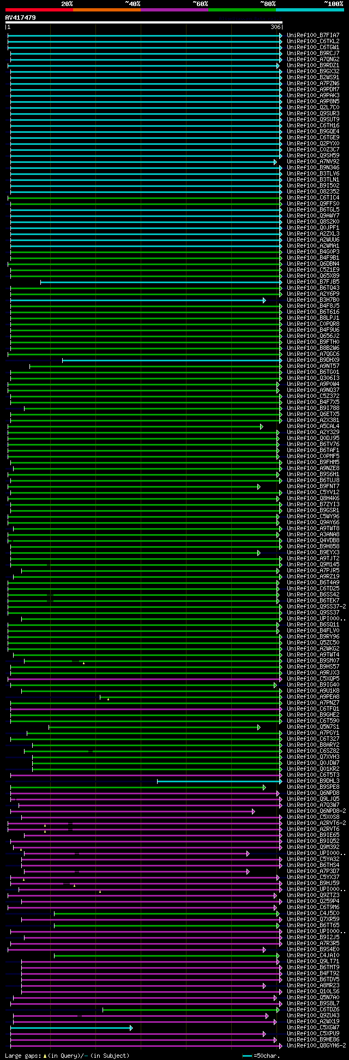Click the orange ~40% identity legend segment

click(x=107, y=10)
